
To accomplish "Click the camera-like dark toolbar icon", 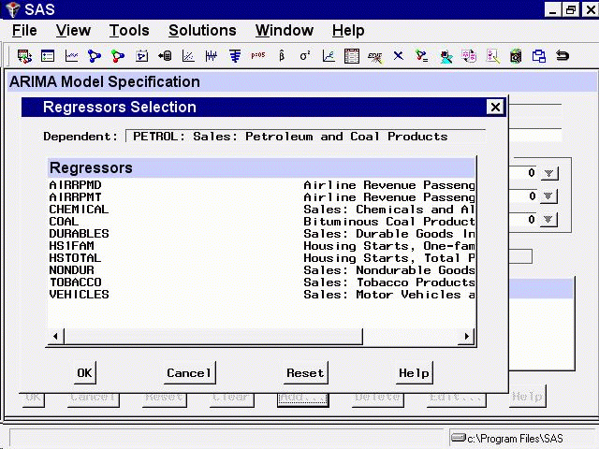I will tap(516, 56).
